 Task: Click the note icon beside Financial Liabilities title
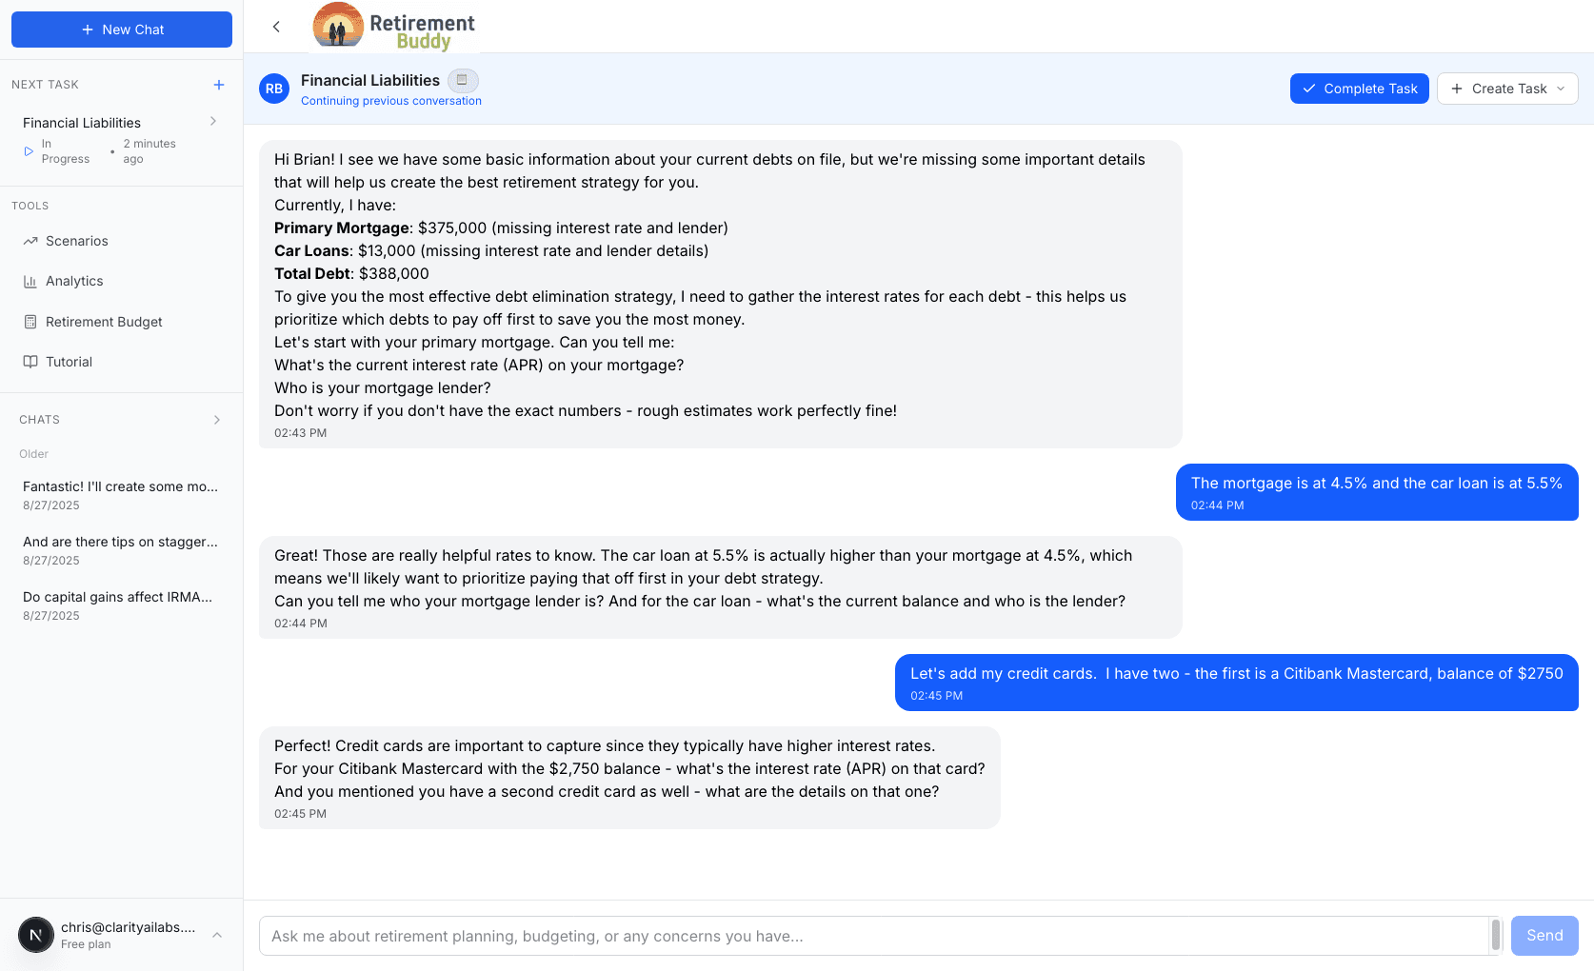pyautogui.click(x=463, y=81)
